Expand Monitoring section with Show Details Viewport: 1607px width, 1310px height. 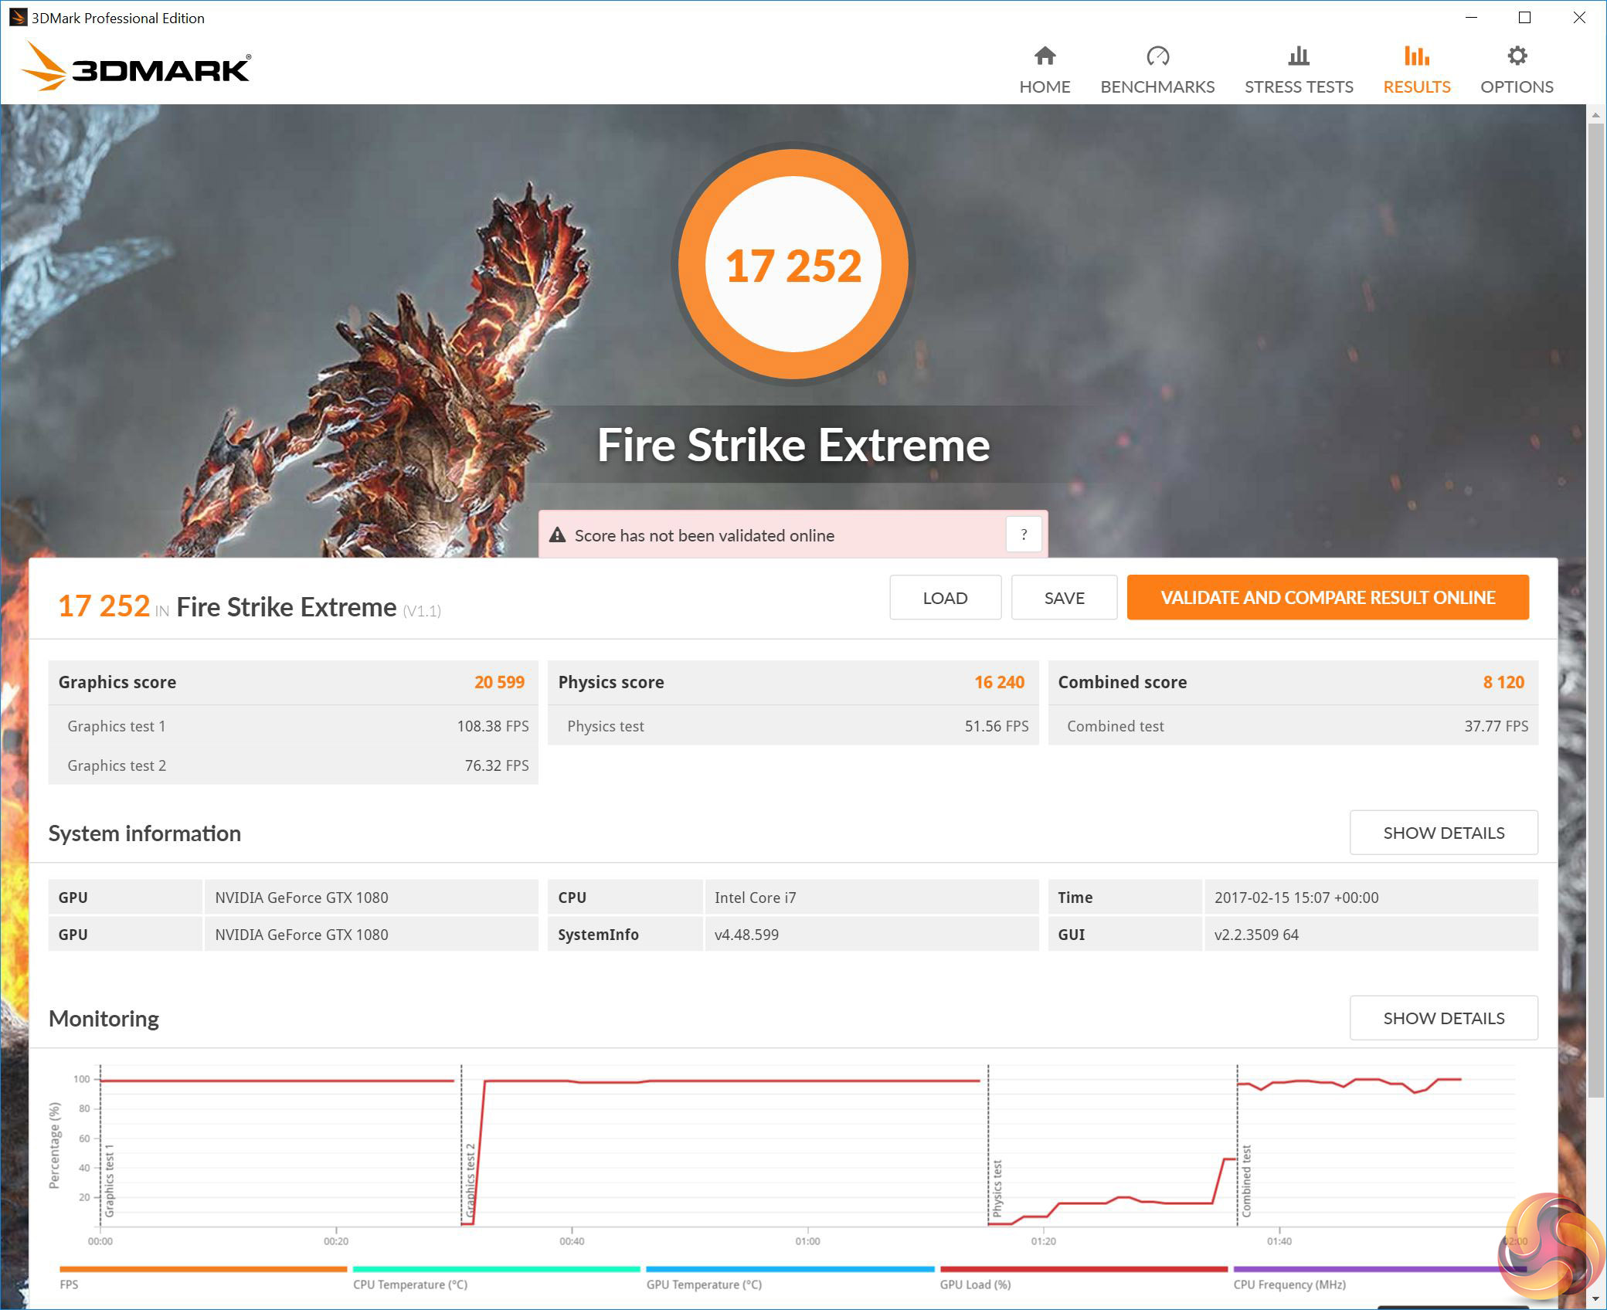coord(1443,1018)
